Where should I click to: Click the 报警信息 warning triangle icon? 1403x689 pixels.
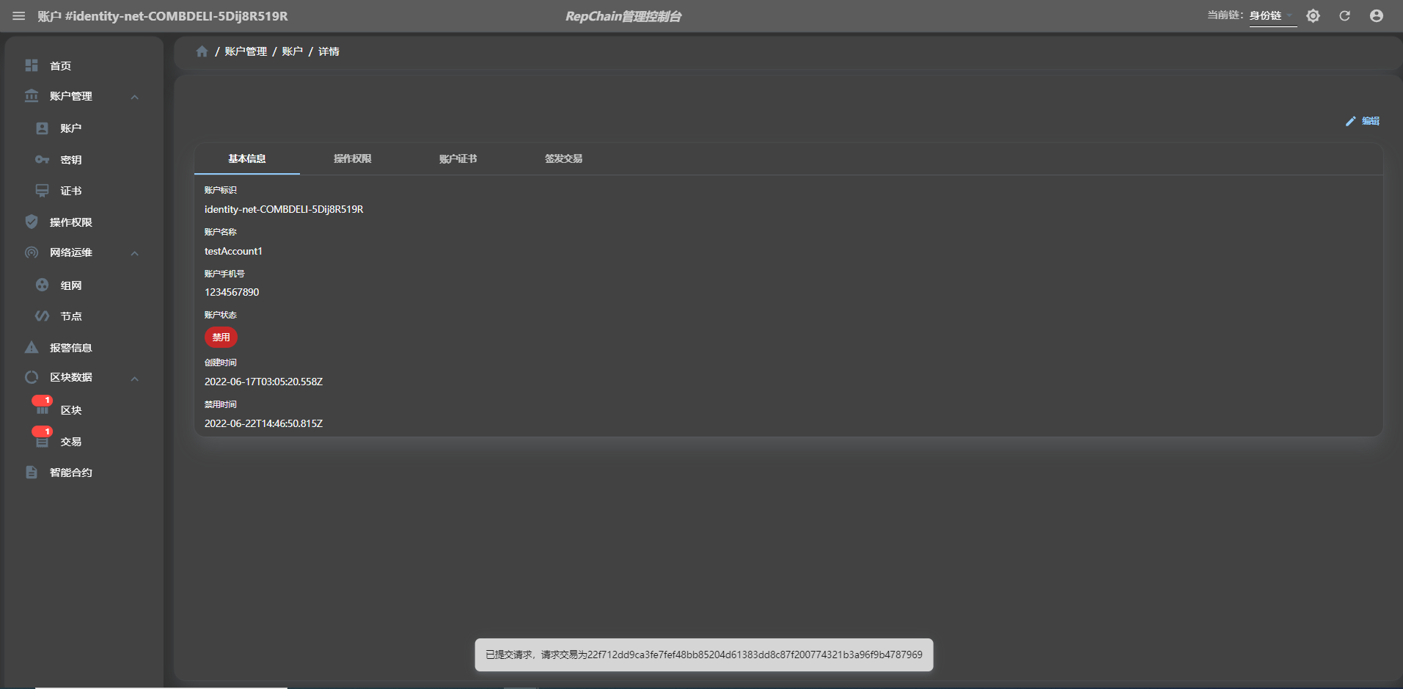tap(32, 347)
